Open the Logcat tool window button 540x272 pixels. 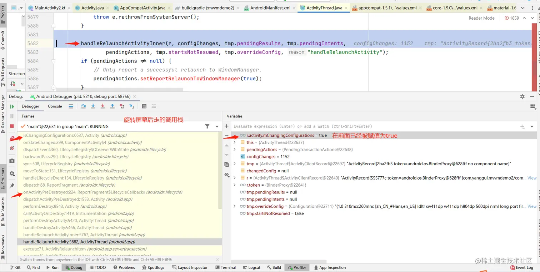[x=251, y=267]
